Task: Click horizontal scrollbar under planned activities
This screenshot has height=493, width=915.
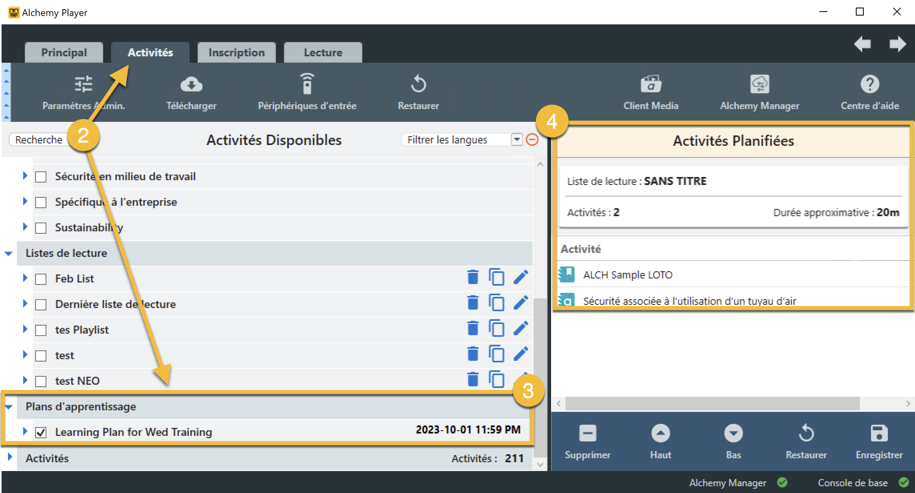Action: [x=712, y=404]
